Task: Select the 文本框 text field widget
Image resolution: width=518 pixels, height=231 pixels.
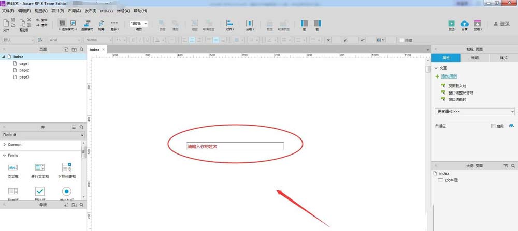Action: tap(13, 171)
